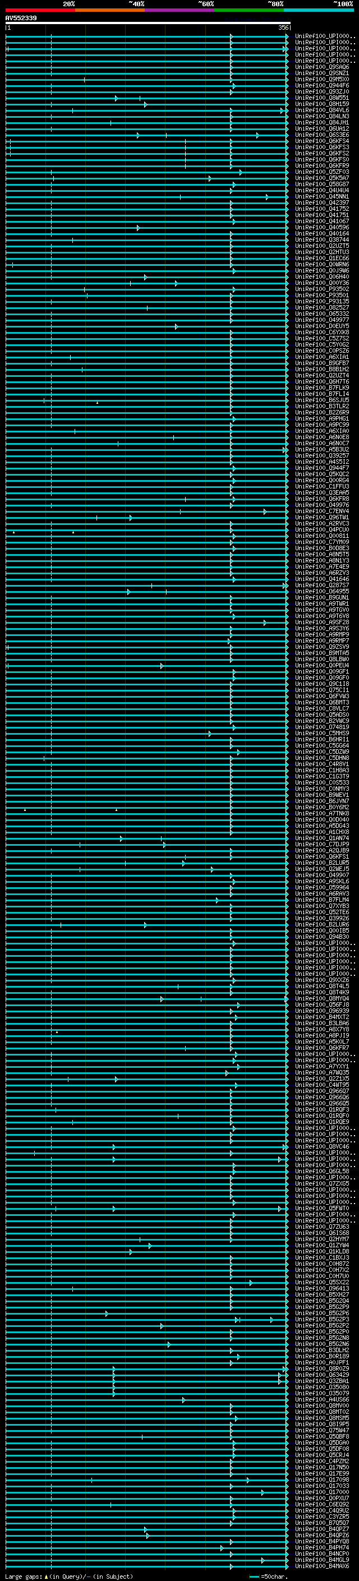Open hit UniRef100_Q45NN1
The height and width of the screenshot is (1581, 359).
[x=322, y=196]
